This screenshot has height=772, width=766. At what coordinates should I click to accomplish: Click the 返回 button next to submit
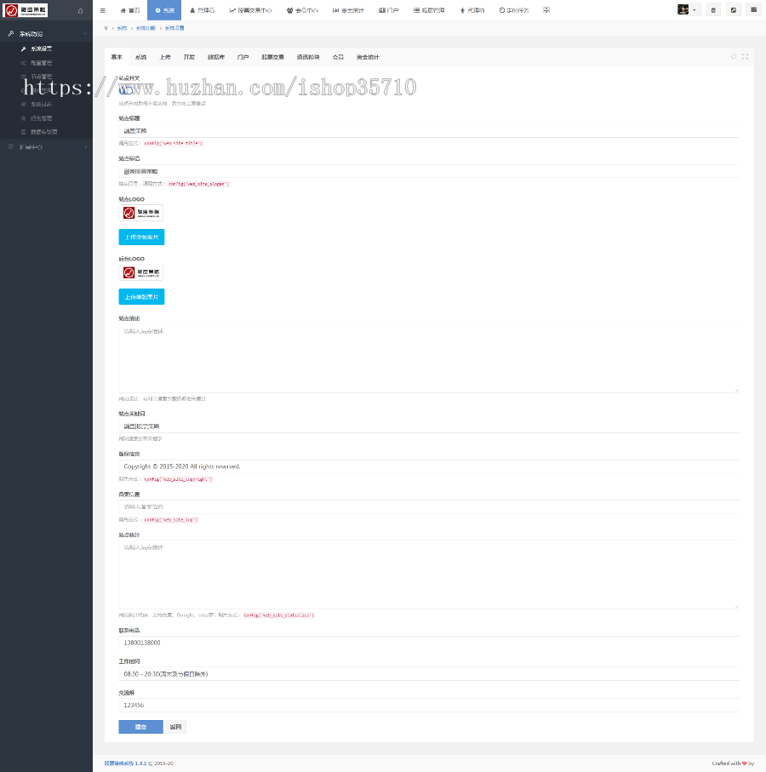coord(175,727)
